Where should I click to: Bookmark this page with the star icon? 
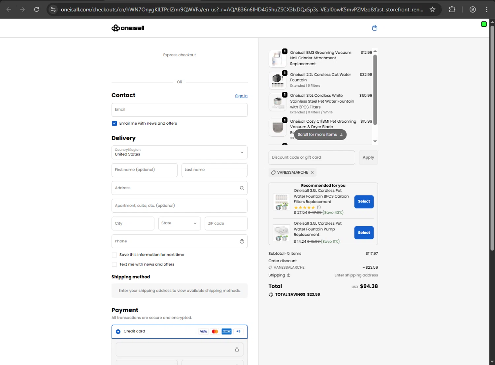(x=432, y=10)
